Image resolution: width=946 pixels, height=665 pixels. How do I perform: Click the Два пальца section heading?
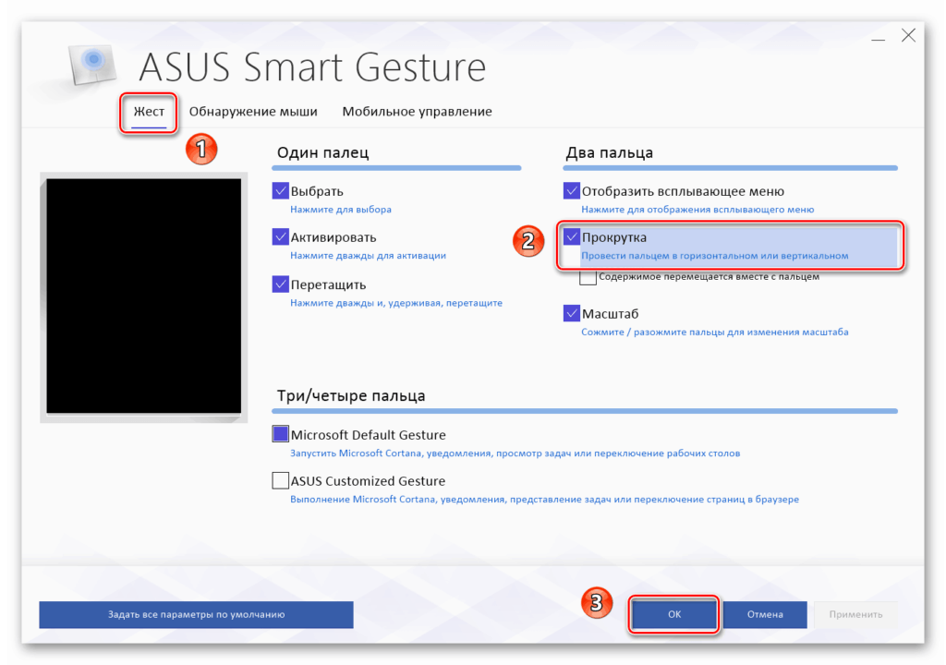pos(610,152)
